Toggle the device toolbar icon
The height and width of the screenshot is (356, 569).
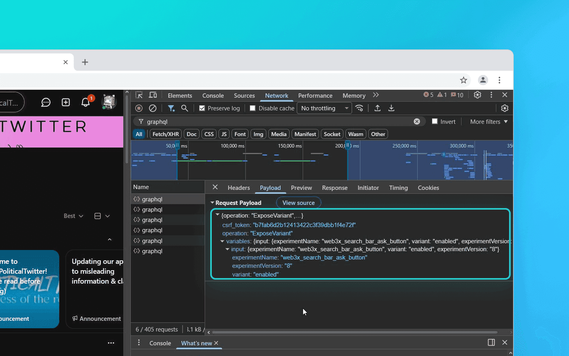(153, 95)
